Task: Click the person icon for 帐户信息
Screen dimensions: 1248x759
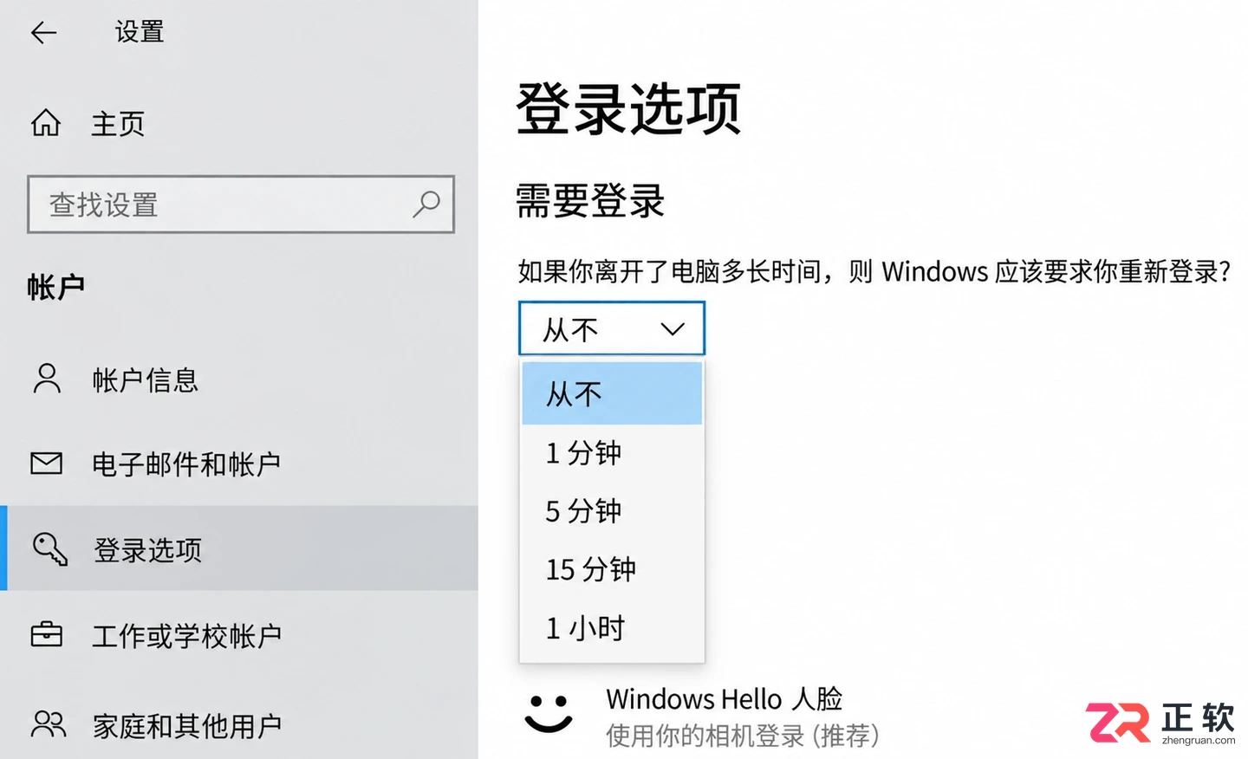Action: 47,379
